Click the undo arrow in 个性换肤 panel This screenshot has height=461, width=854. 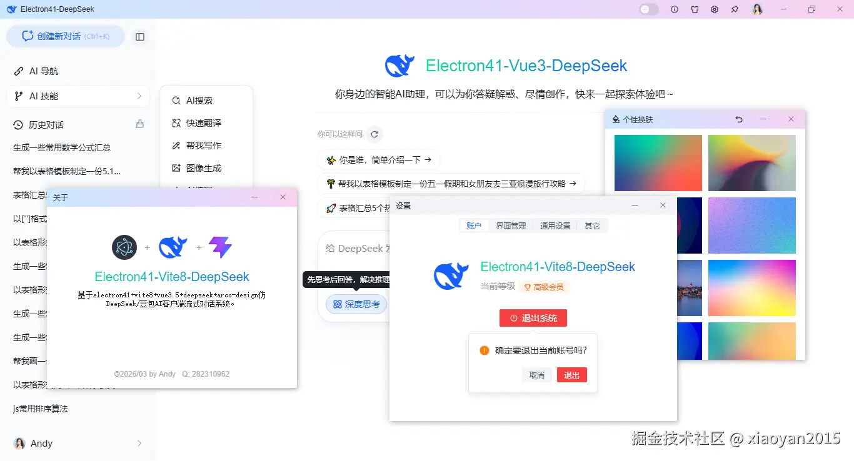(738, 119)
